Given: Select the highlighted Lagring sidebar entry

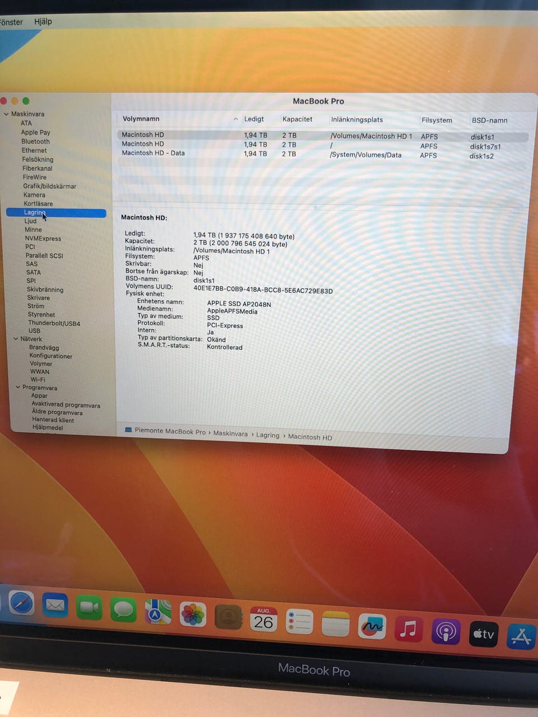Looking at the screenshot, I should [56, 213].
